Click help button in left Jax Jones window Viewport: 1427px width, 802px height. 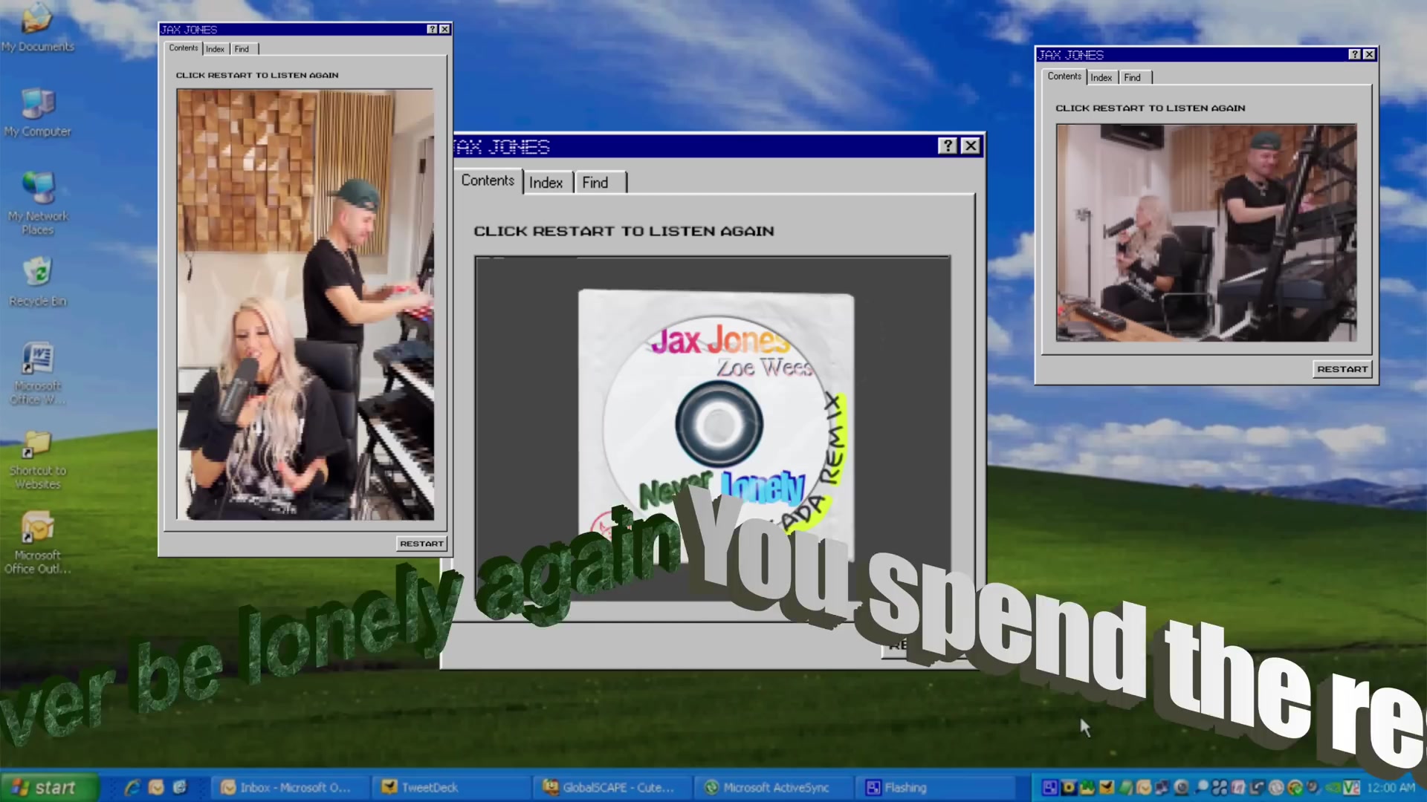pyautogui.click(x=432, y=29)
